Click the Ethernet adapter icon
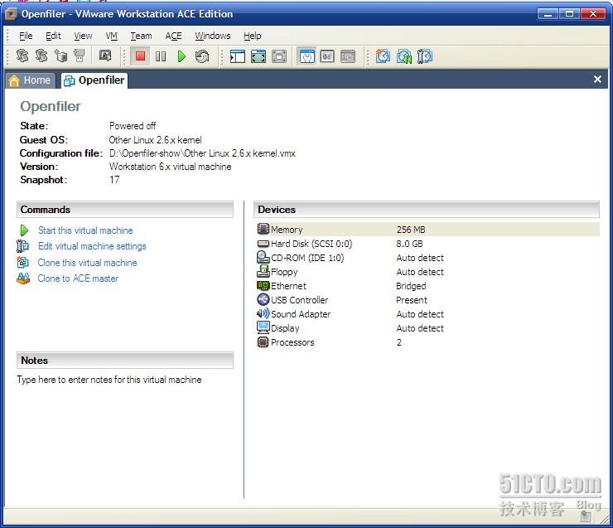This screenshot has height=528, width=613. click(263, 285)
